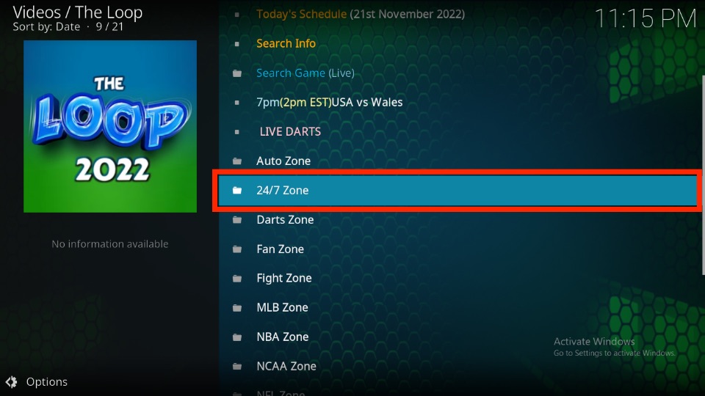Click the folder icon next to MLB Zone
705x396 pixels.
point(237,308)
